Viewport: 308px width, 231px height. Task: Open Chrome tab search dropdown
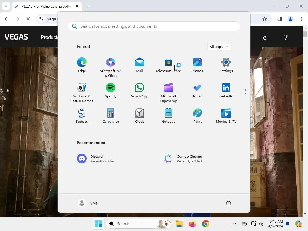pos(6,6)
